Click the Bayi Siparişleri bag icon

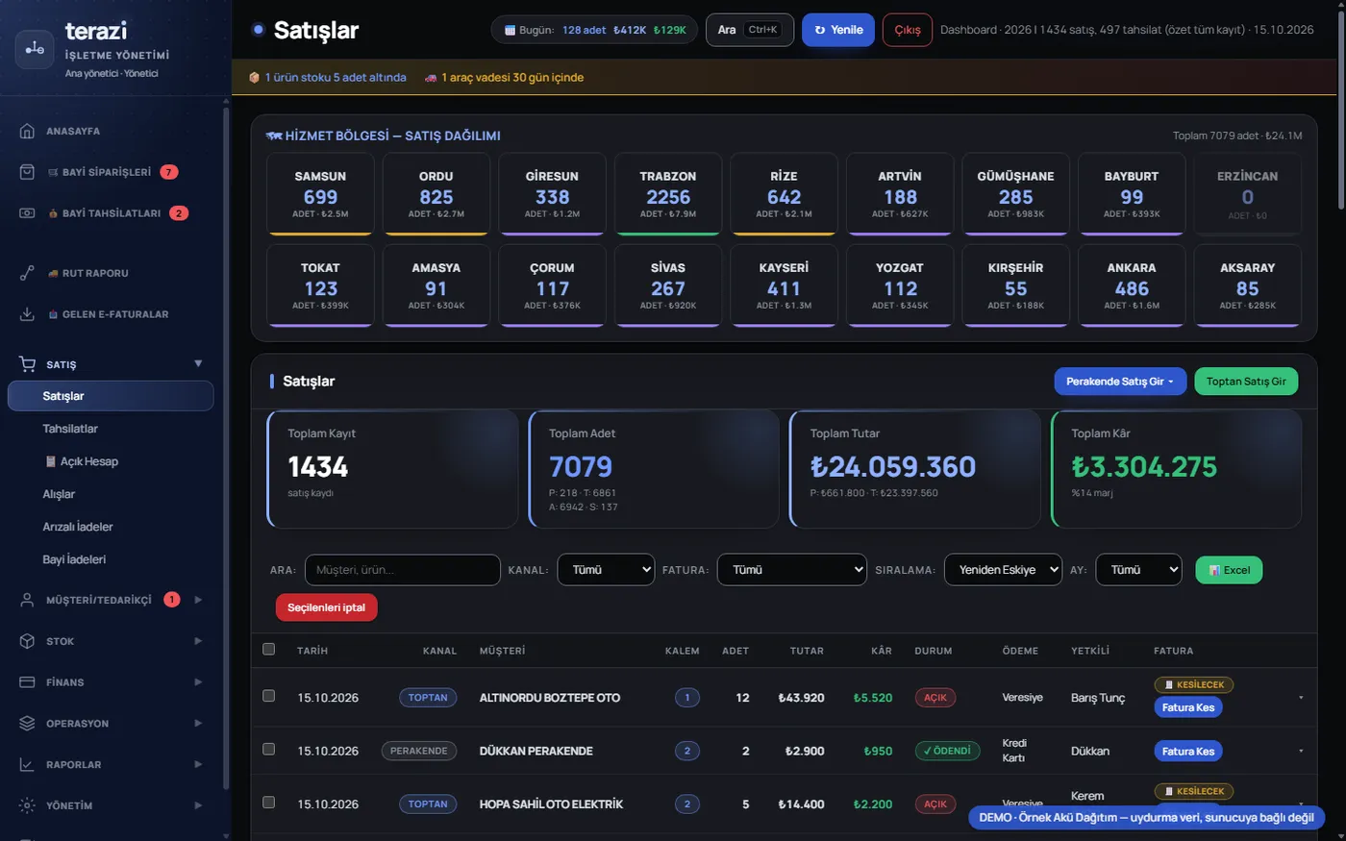click(x=27, y=172)
